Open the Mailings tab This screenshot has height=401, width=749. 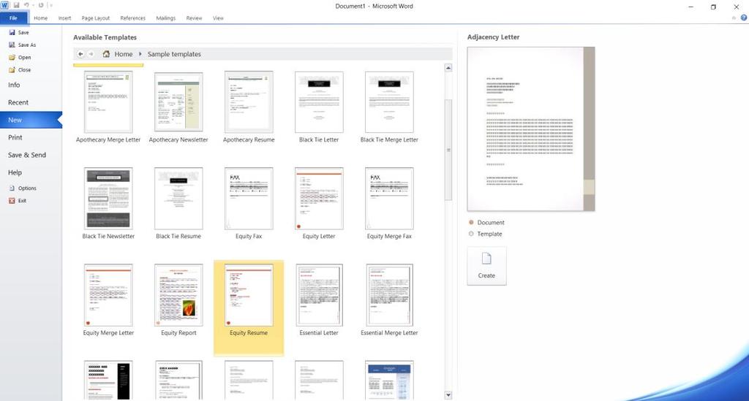click(x=166, y=18)
